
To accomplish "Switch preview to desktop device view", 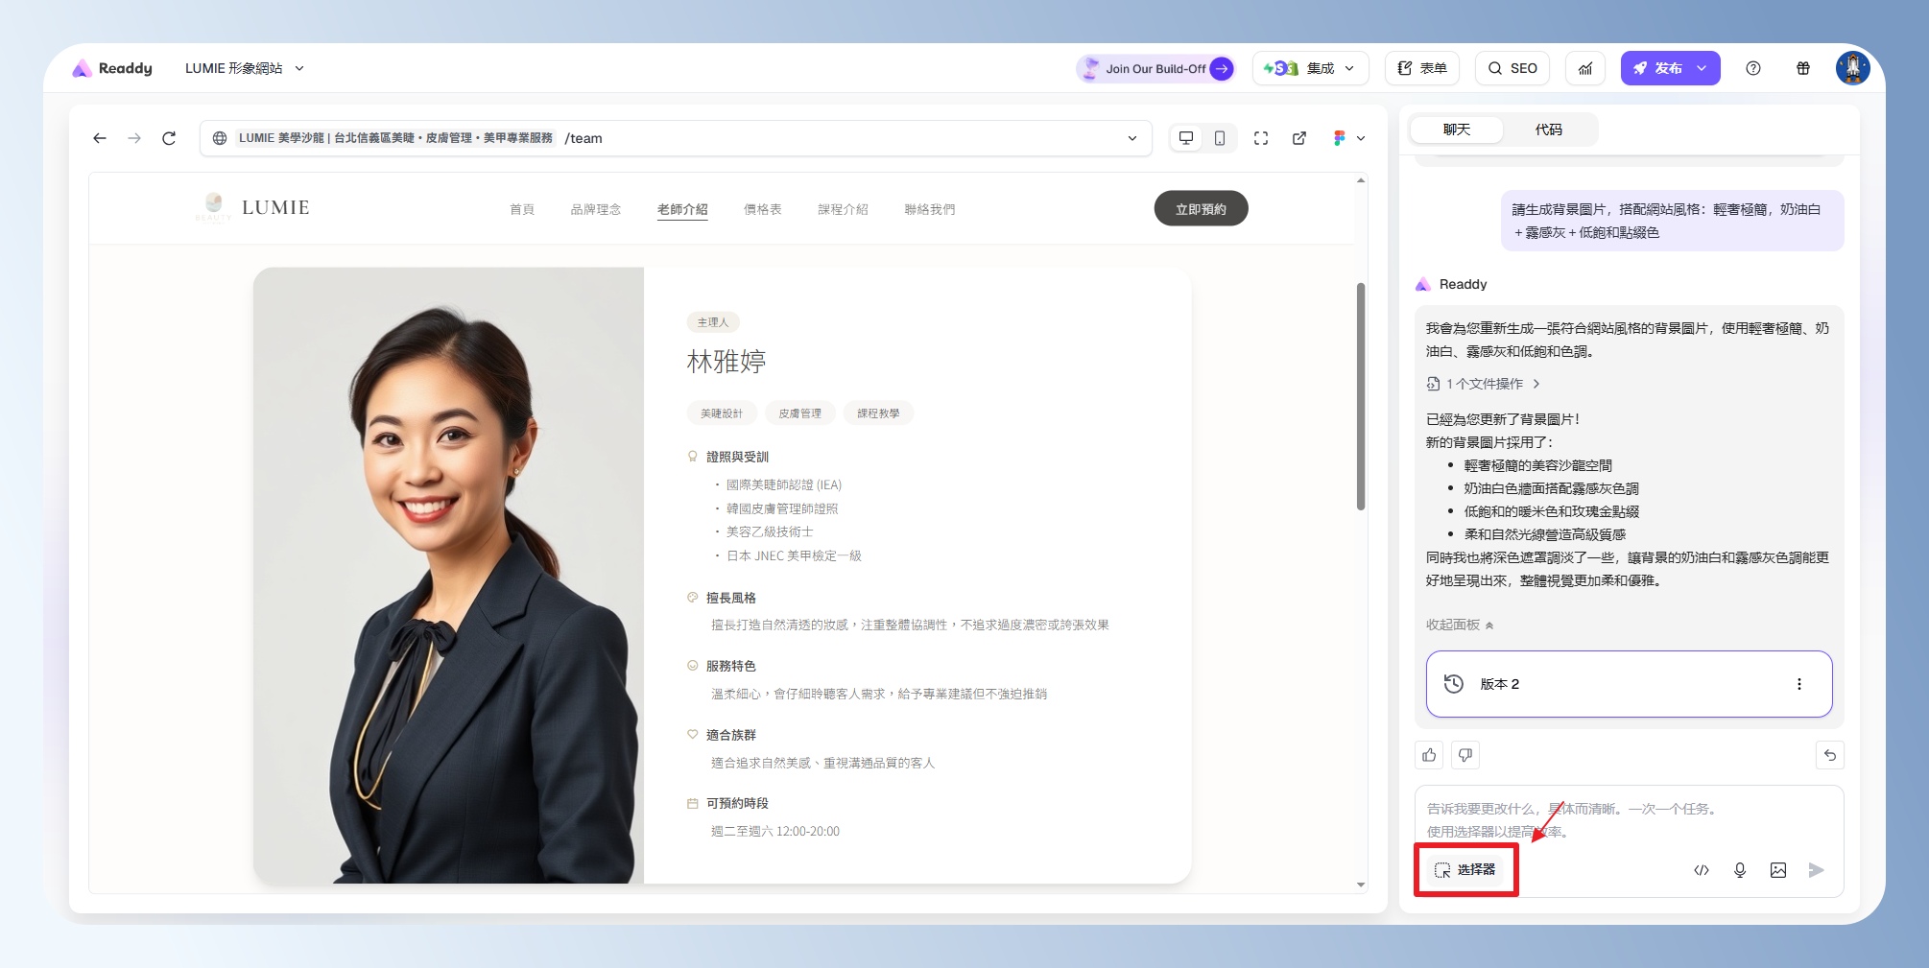I will click(1186, 138).
